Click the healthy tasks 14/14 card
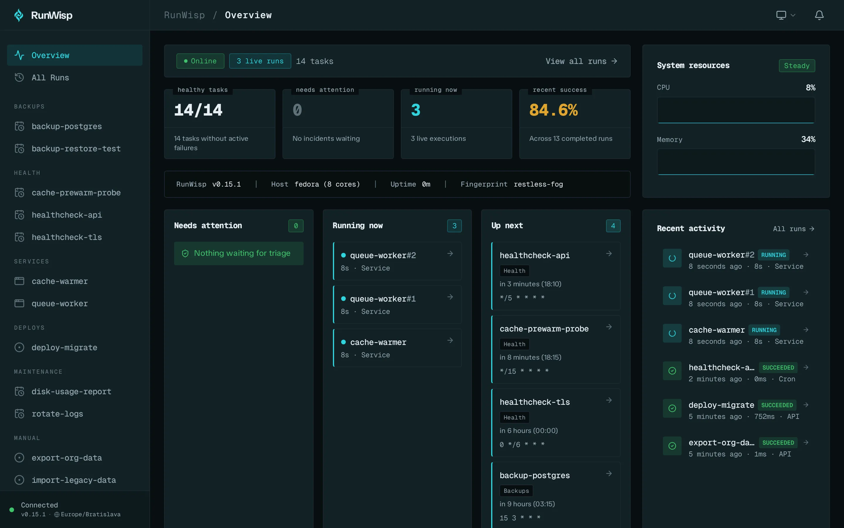Screen dimensions: 844x528 pyautogui.click(x=220, y=124)
